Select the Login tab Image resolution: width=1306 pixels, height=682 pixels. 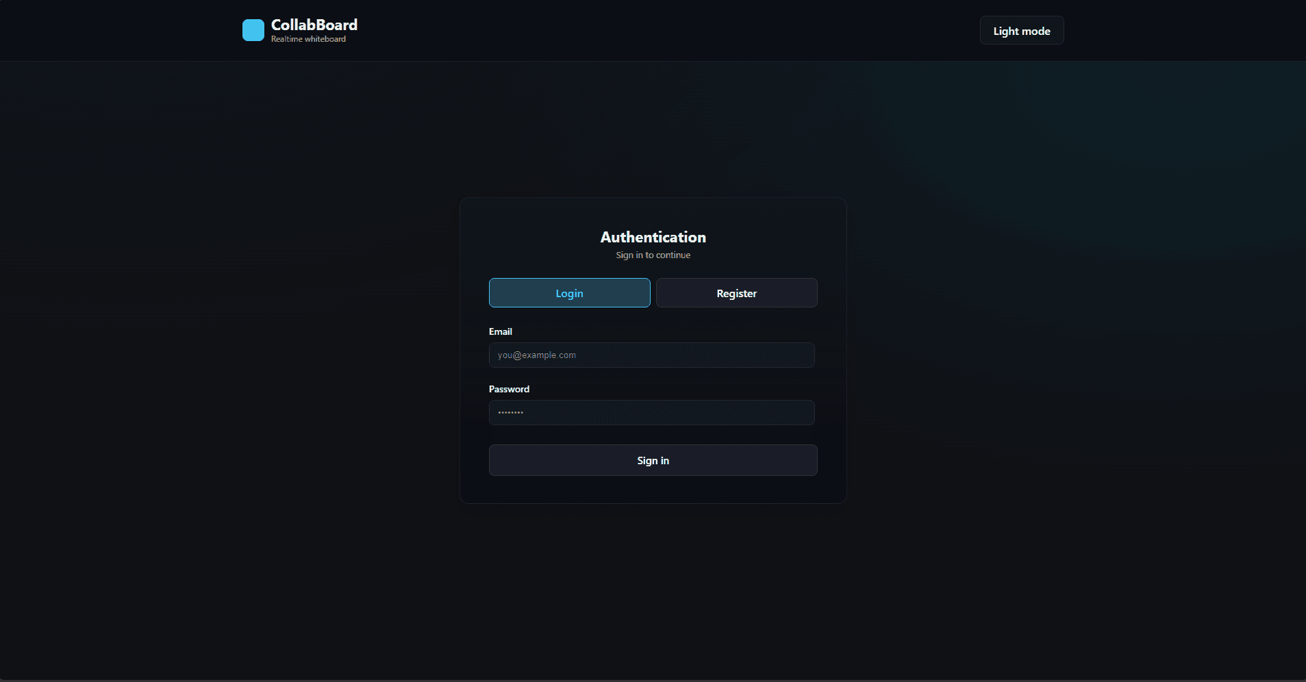point(570,293)
